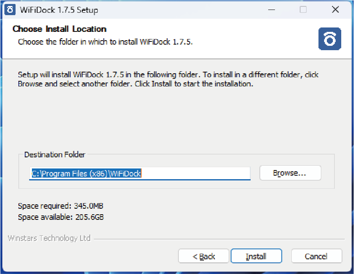Click the WiFiDock logo in the header banner
This screenshot has width=354, height=274.
pos(330,39)
